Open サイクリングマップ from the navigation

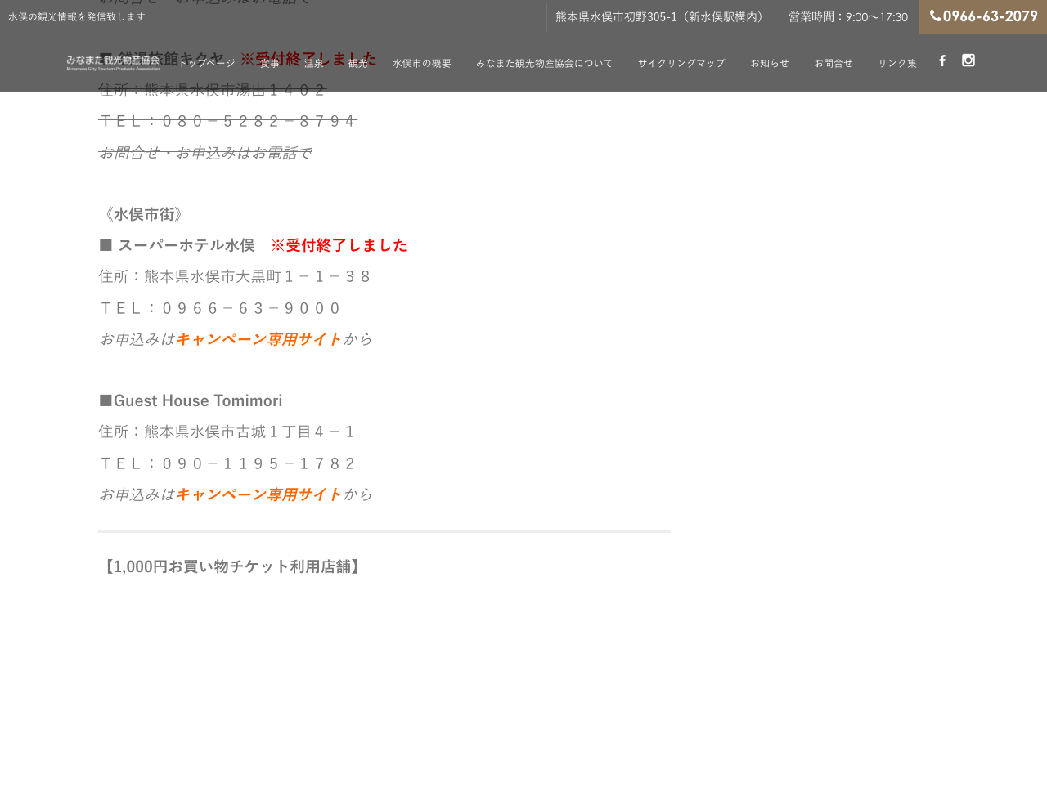click(682, 63)
